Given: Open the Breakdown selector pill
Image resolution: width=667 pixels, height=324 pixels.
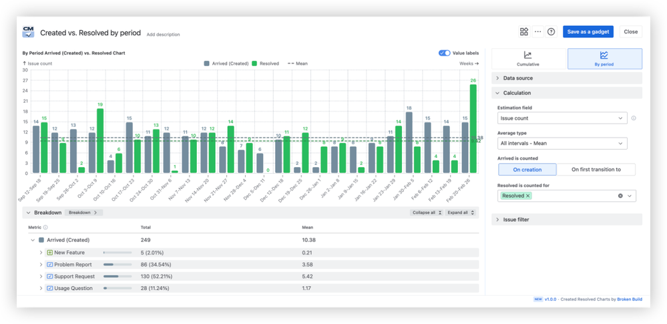Looking at the screenshot, I should coord(83,212).
